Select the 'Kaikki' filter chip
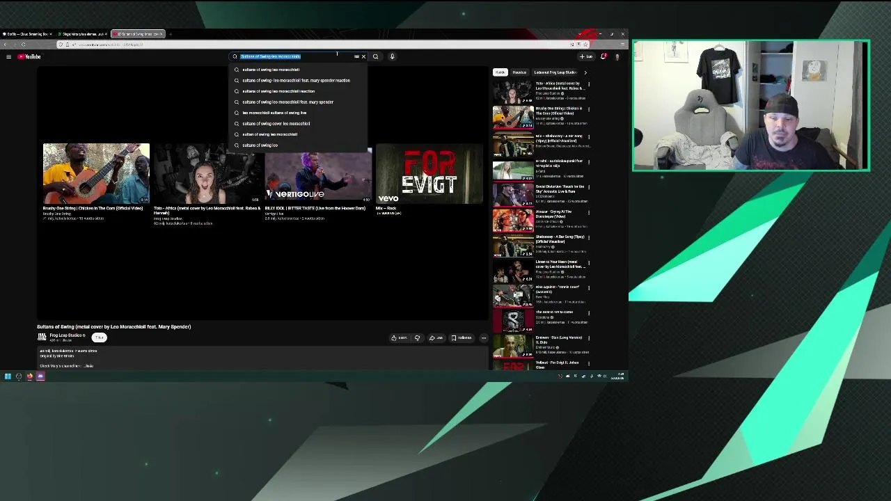The width and height of the screenshot is (891, 501). click(500, 72)
